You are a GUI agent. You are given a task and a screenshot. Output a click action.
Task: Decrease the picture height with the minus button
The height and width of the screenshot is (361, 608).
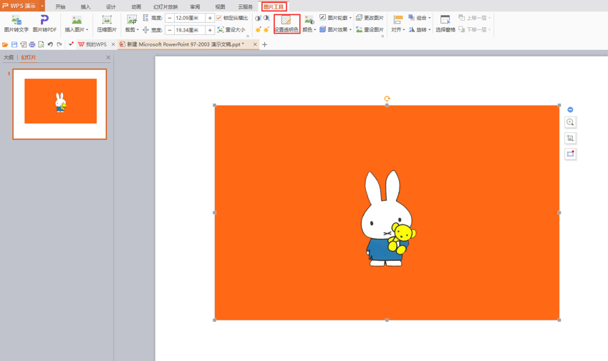(x=170, y=18)
